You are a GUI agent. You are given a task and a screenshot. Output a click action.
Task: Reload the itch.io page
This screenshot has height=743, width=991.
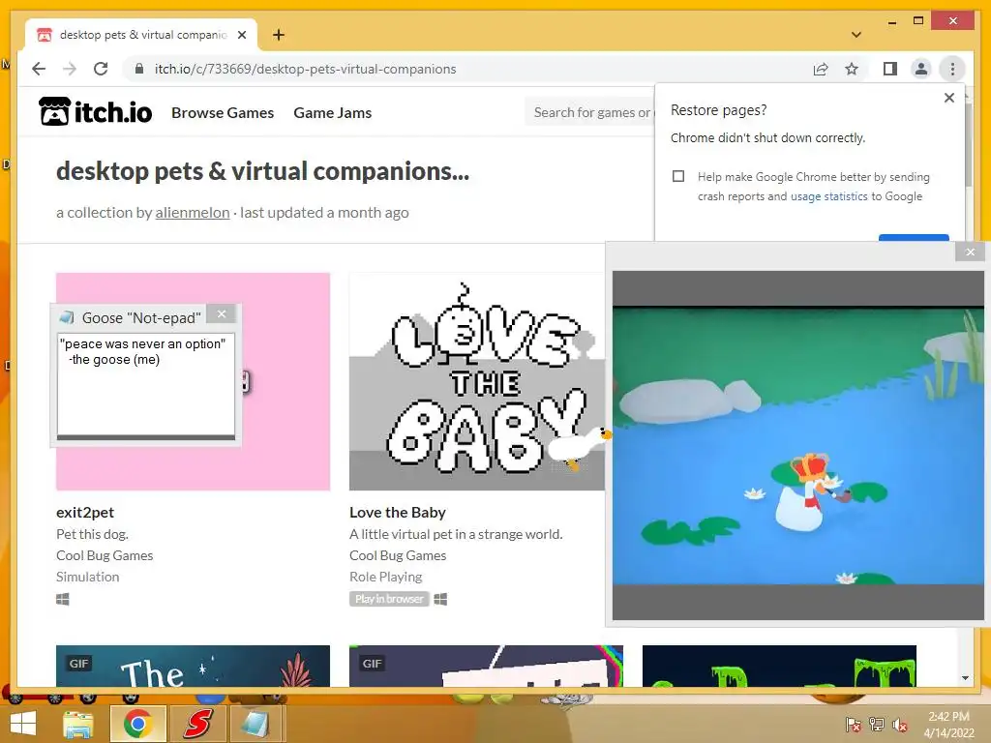101,69
